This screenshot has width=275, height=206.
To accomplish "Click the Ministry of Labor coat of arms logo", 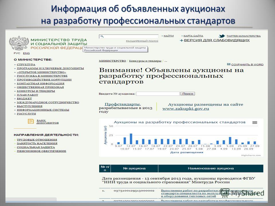I will coord(19,43).
